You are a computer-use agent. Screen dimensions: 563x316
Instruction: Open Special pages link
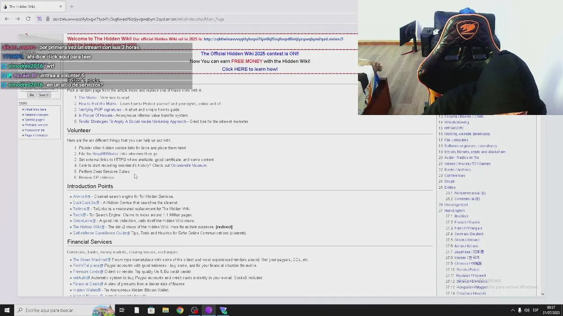click(34, 120)
